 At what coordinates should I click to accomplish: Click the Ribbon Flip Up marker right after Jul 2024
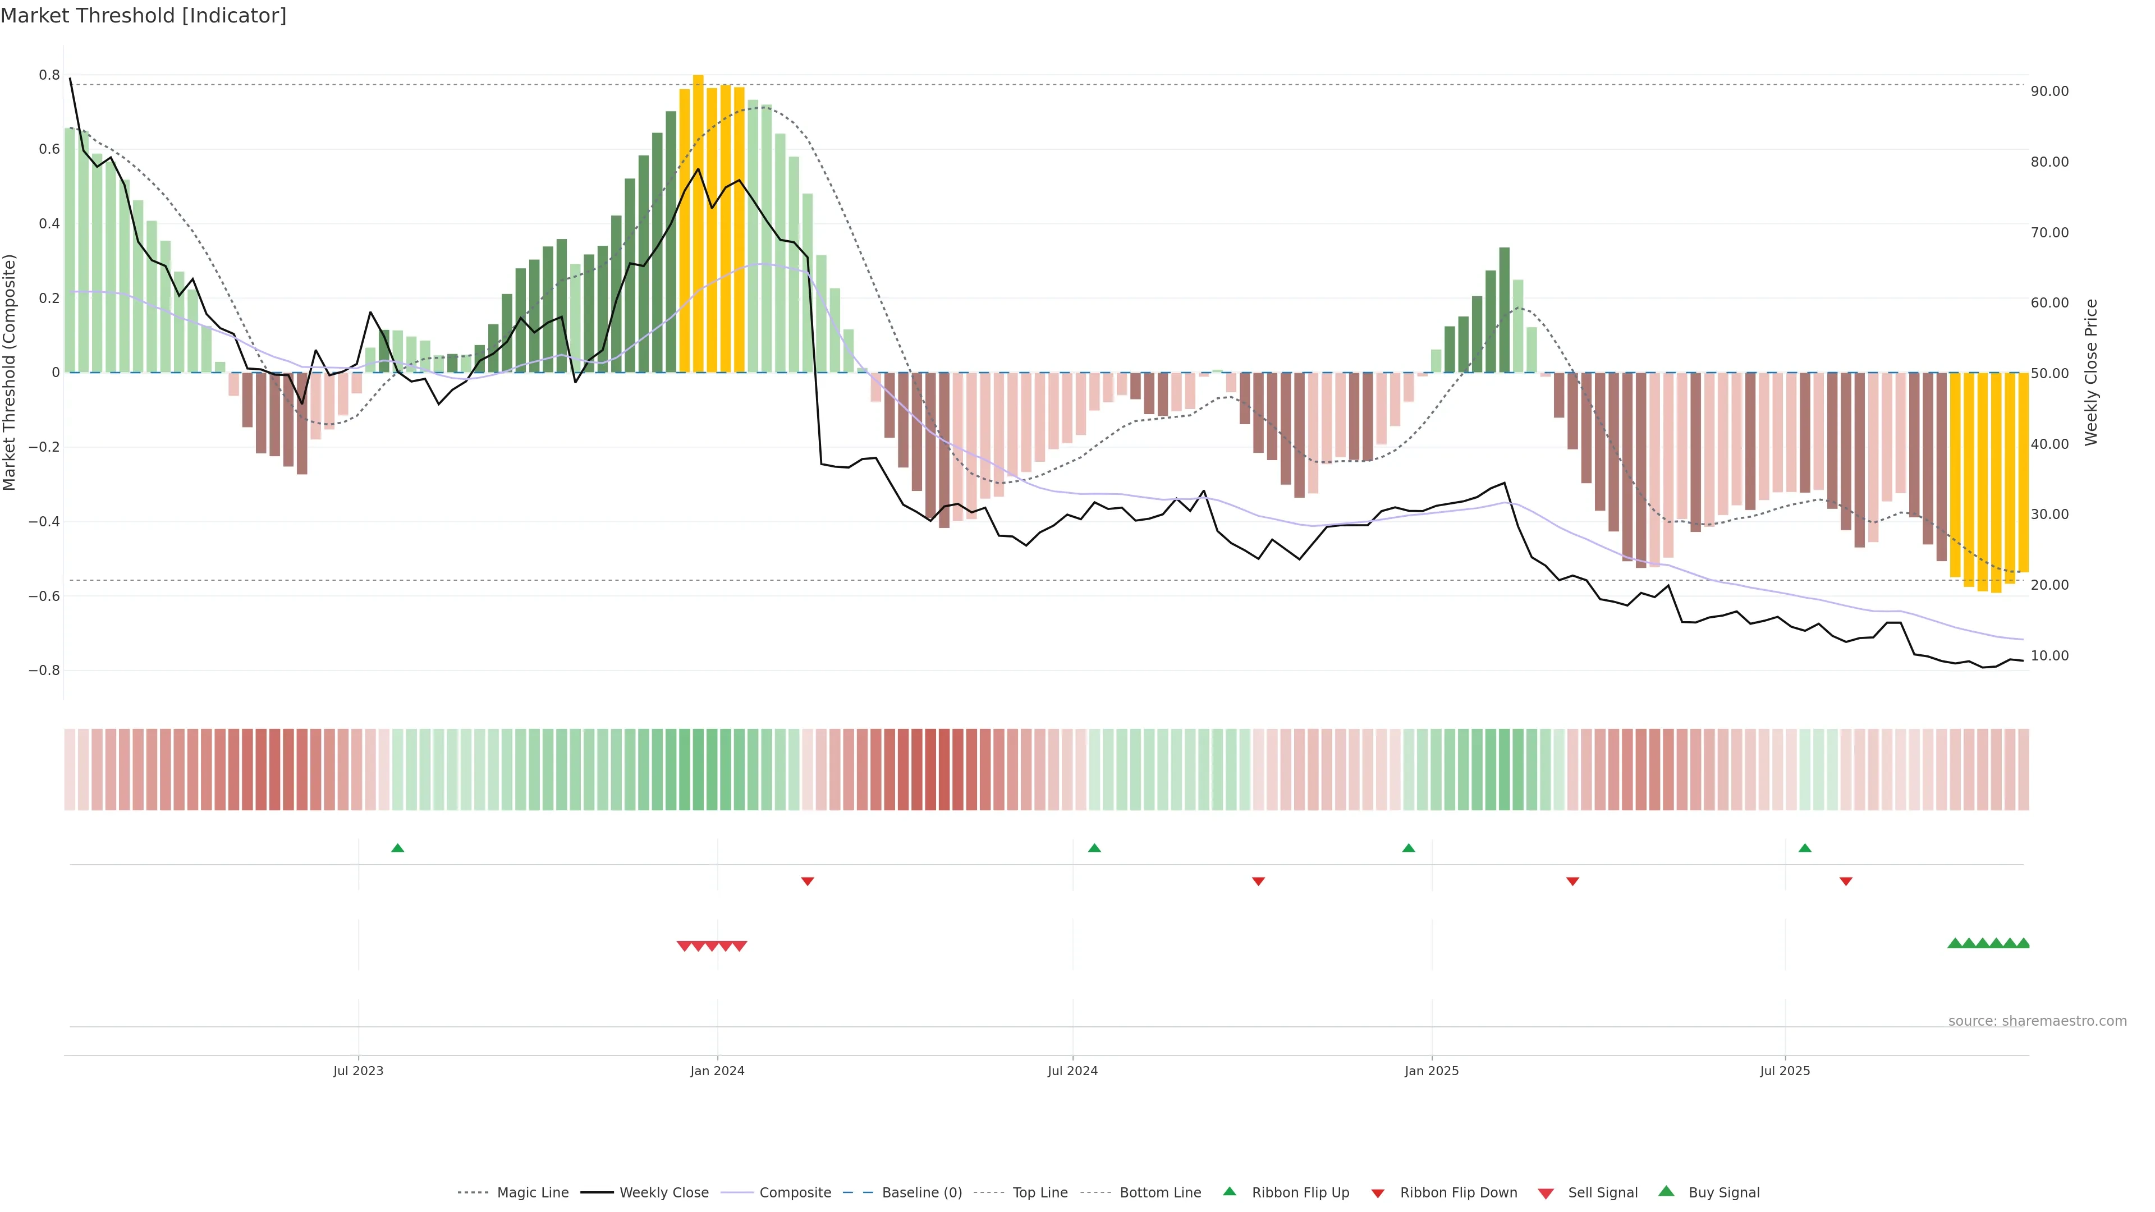click(x=1094, y=848)
